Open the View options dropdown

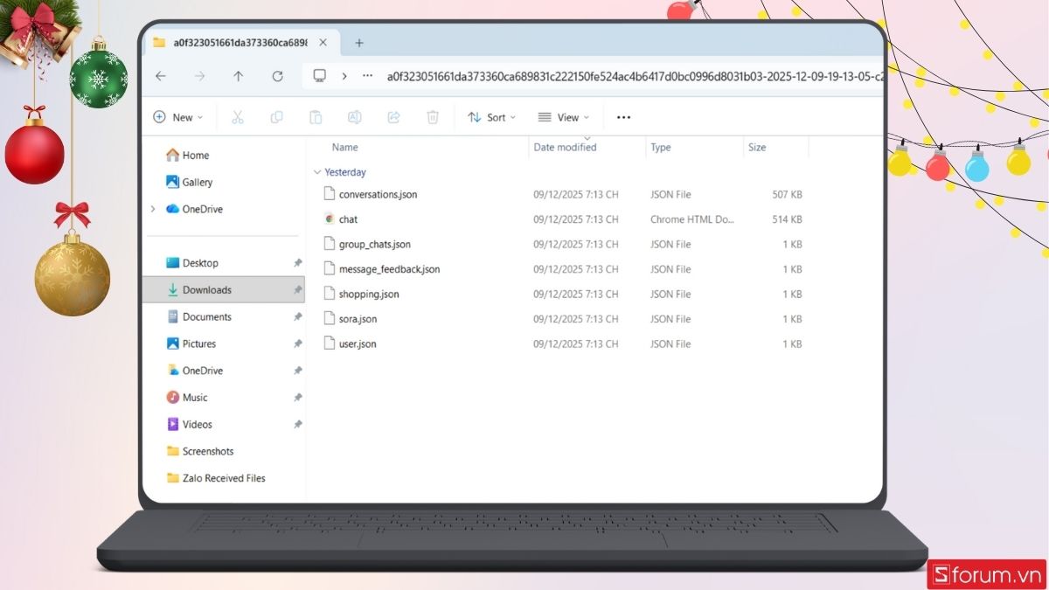pyautogui.click(x=565, y=116)
